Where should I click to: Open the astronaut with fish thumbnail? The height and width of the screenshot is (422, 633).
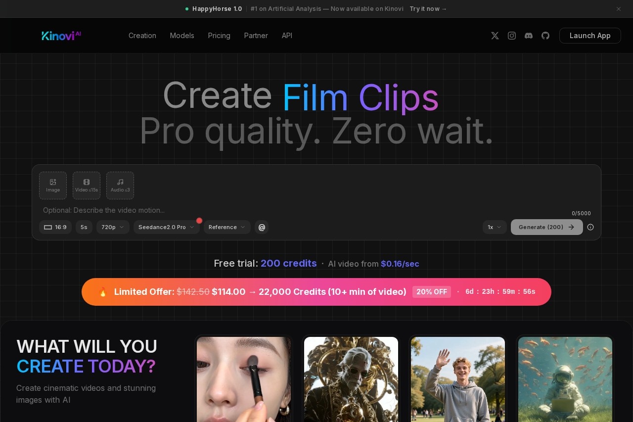pos(565,379)
